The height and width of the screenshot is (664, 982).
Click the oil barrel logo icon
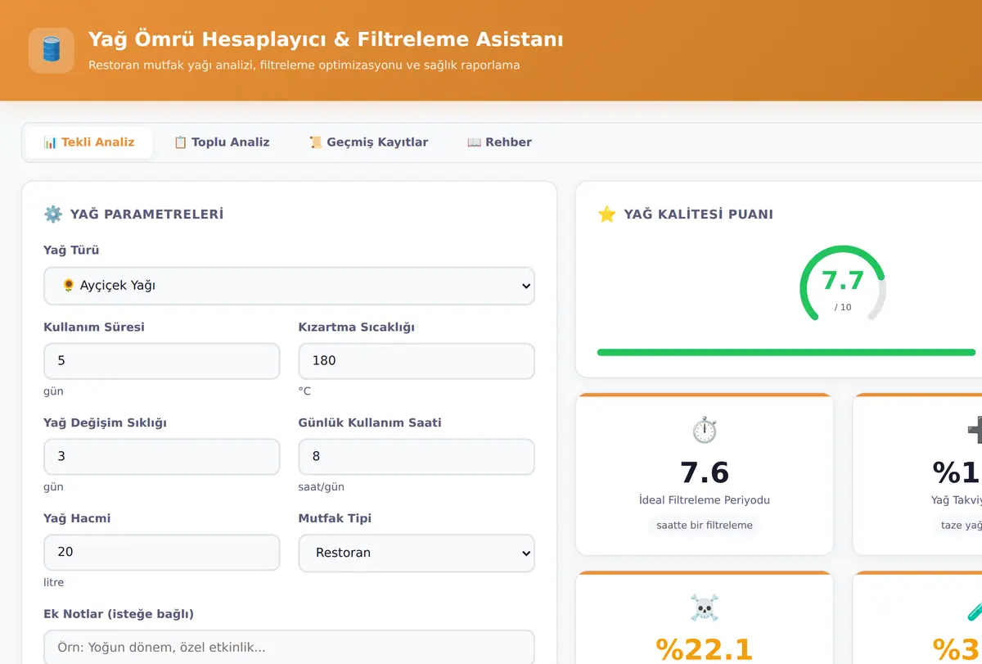[x=52, y=51]
